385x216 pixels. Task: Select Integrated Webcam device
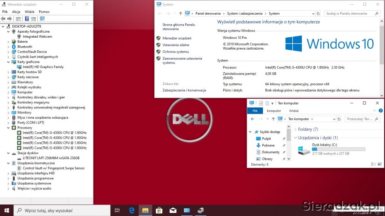pyautogui.click(x=37, y=37)
